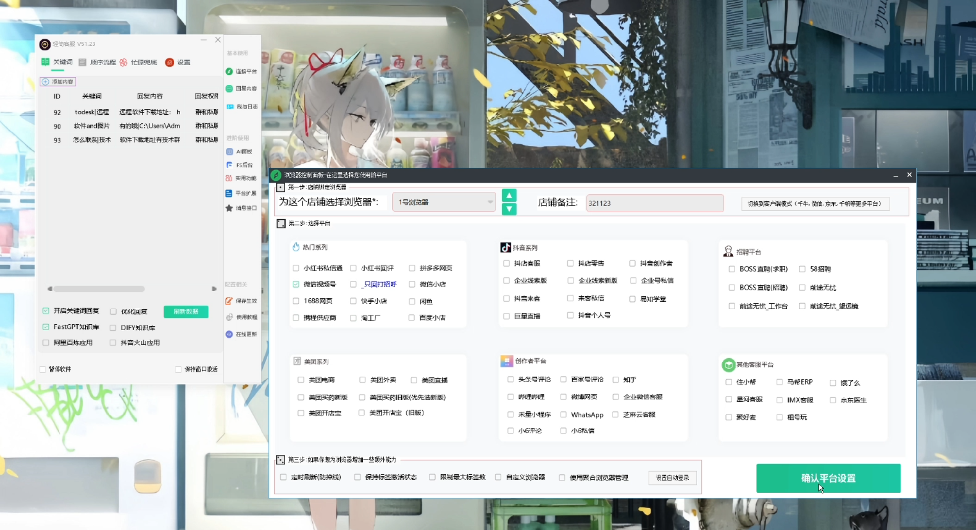Click the 添加内容 plus button

[58, 81]
